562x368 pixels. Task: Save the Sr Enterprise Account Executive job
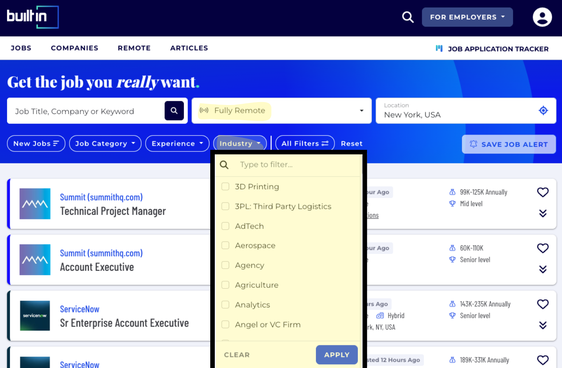click(x=543, y=304)
